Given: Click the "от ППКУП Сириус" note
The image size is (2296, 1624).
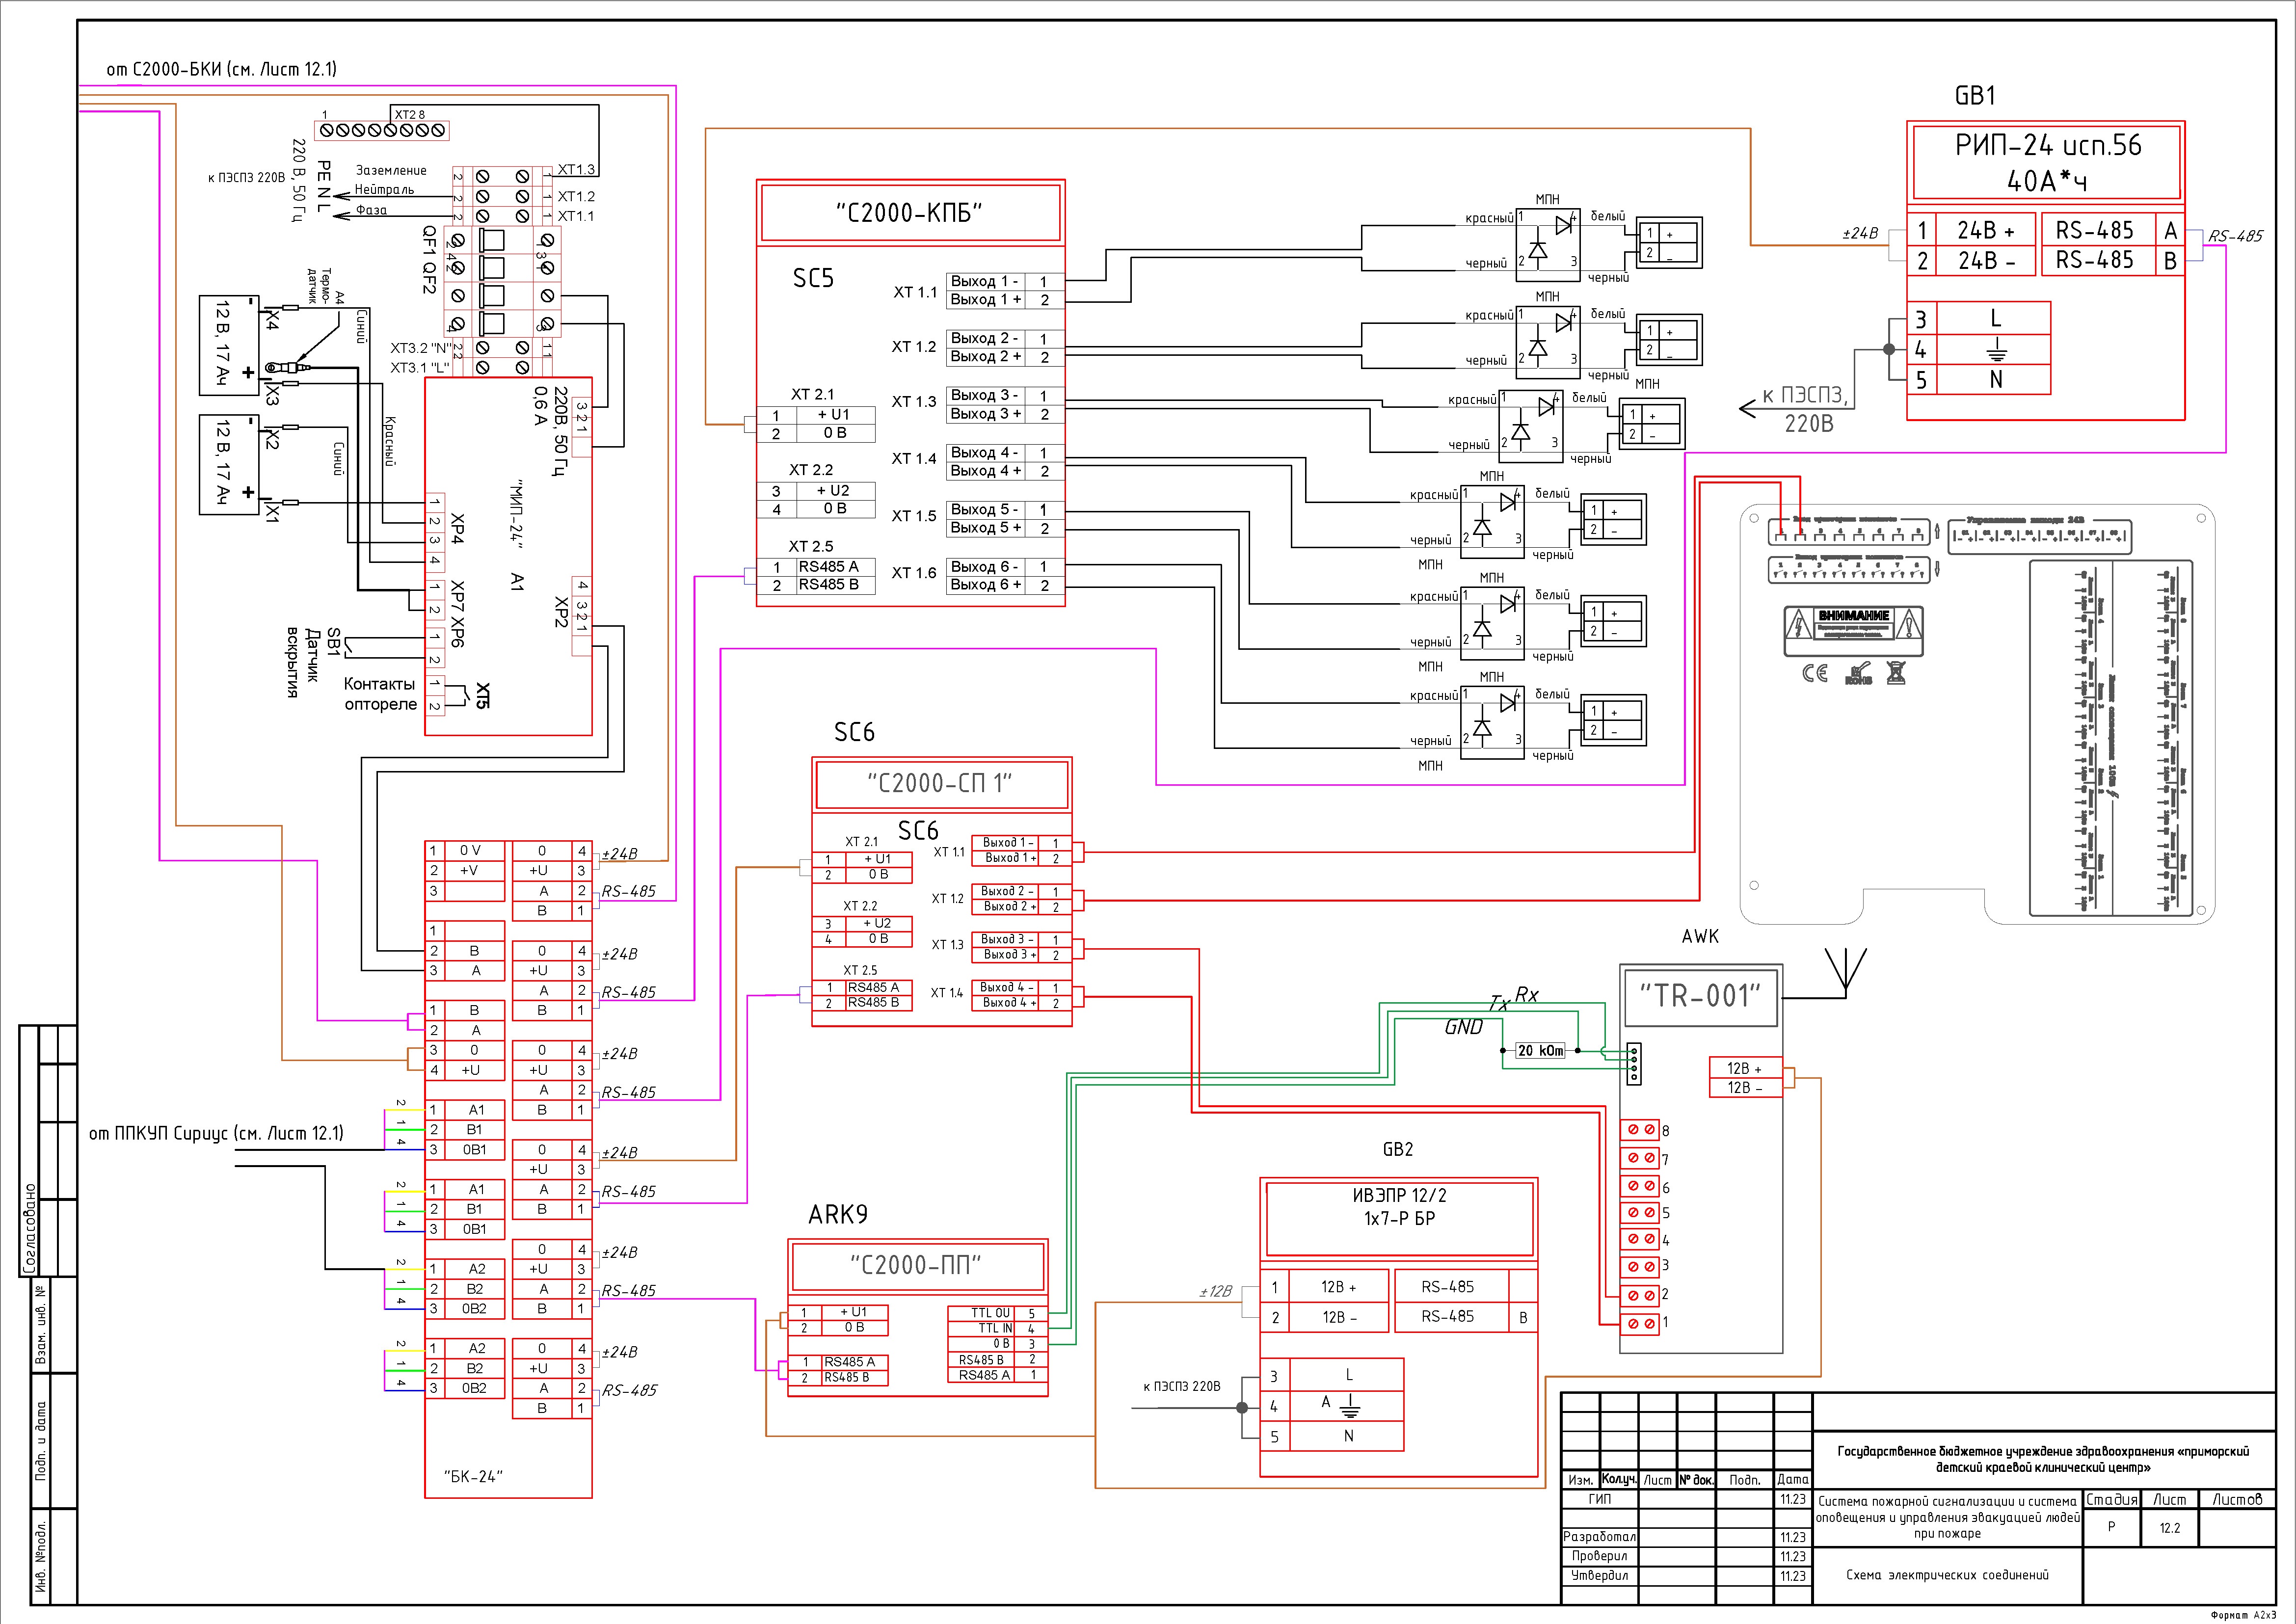Looking at the screenshot, I should (216, 1133).
